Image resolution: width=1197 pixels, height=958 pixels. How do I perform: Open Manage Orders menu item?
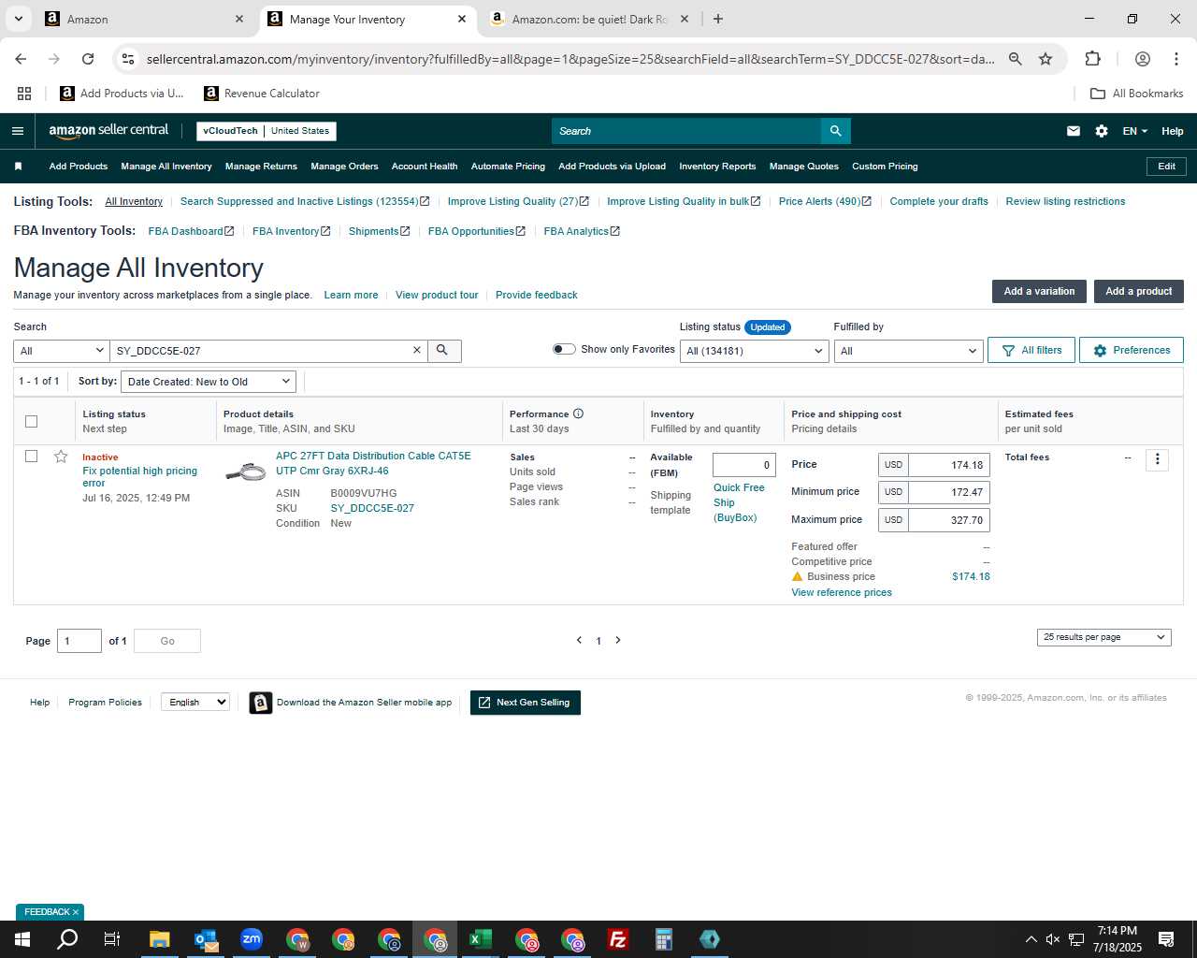(x=344, y=167)
